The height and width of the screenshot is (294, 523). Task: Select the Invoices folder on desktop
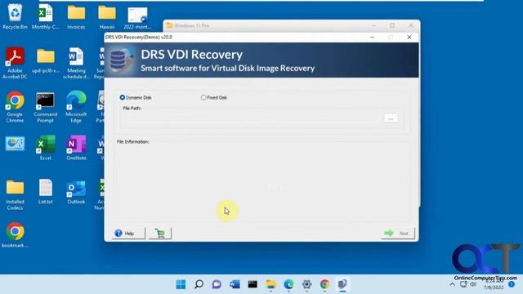tap(76, 16)
